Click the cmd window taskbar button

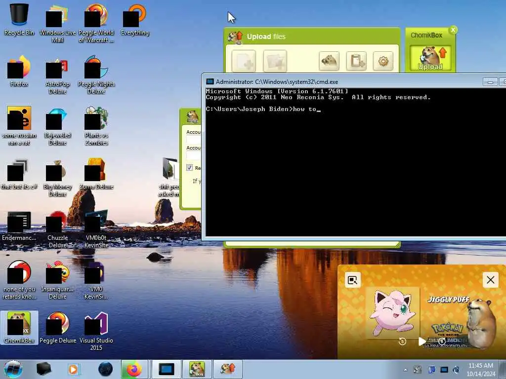point(166,369)
